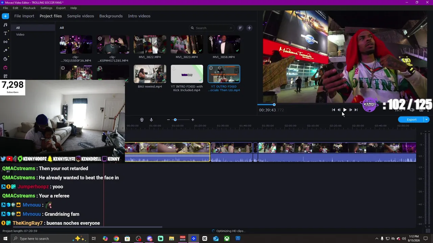Click the add files plus next to search
Viewport: 433px width, 243px height.
pyautogui.click(x=249, y=28)
